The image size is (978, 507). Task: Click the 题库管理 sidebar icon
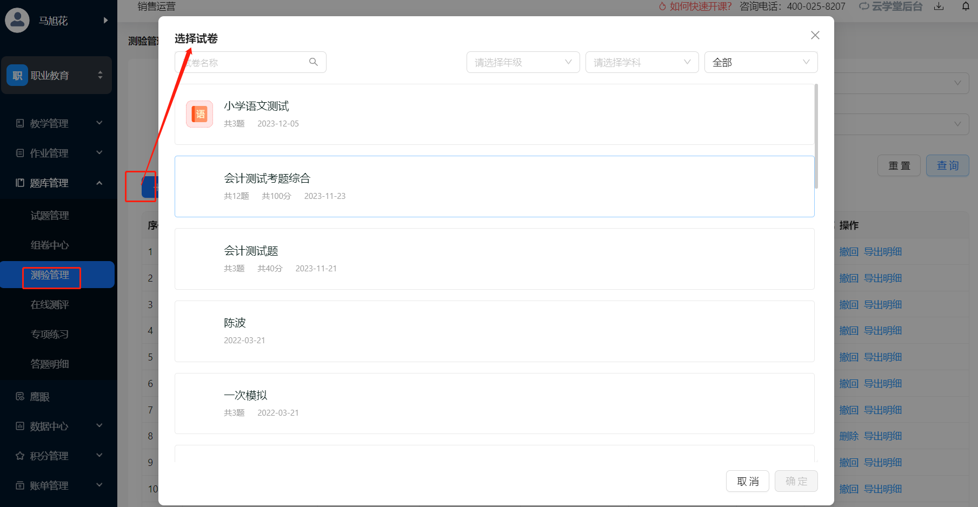(20, 183)
